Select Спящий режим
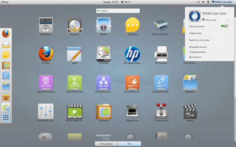Screen dimensions: 236x147 (x=198, y=52)
